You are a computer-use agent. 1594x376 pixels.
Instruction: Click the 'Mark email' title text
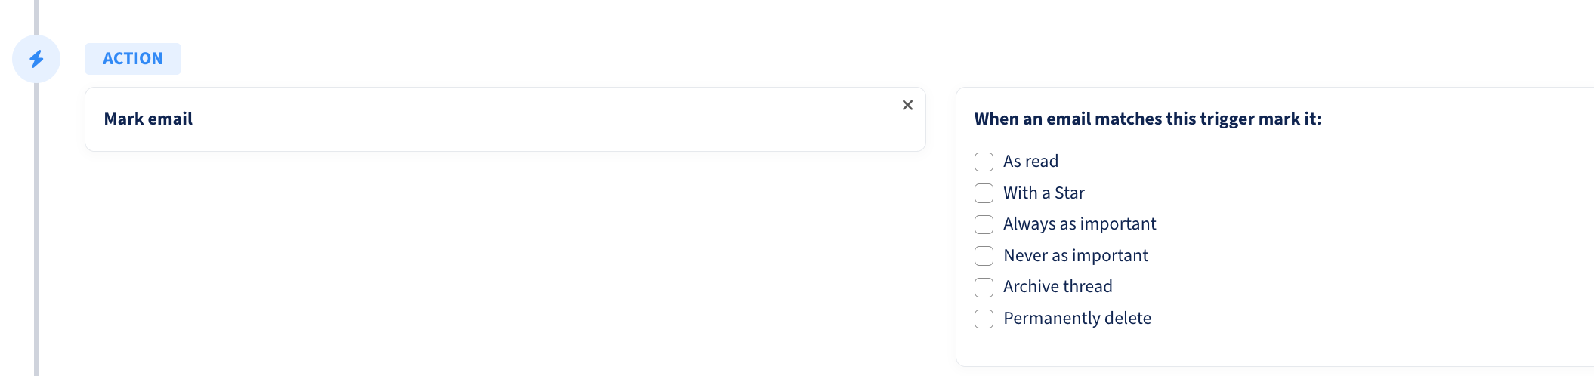point(148,119)
